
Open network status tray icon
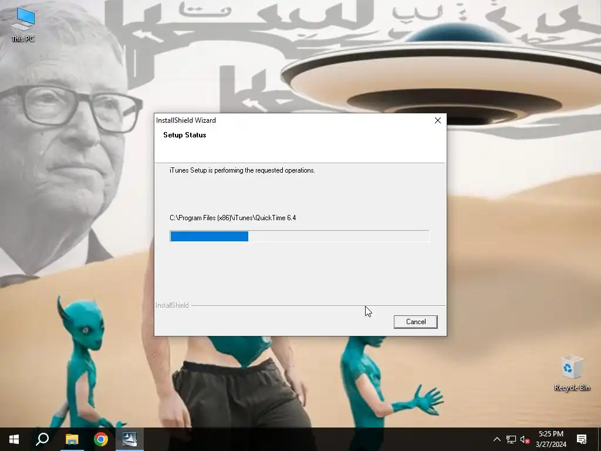[511, 439]
